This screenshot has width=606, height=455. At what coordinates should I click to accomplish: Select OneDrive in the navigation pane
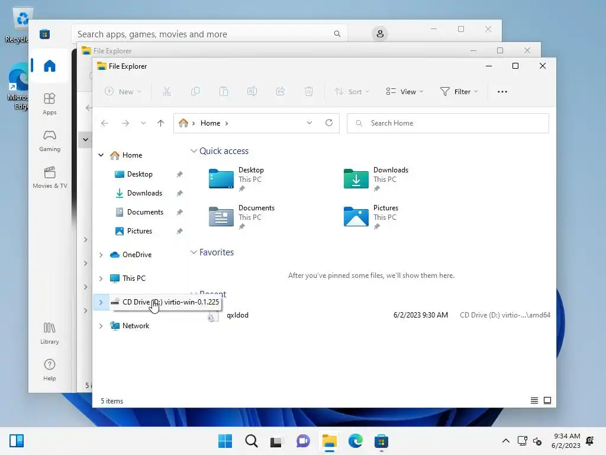(x=137, y=255)
